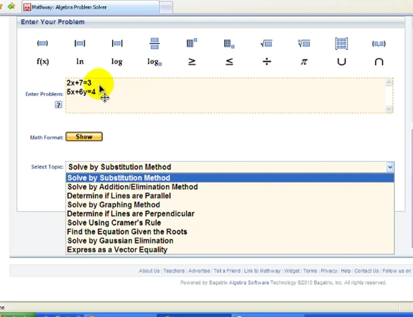Insert intersection symbol
Image resolution: width=413 pixels, height=317 pixels.
click(x=379, y=61)
